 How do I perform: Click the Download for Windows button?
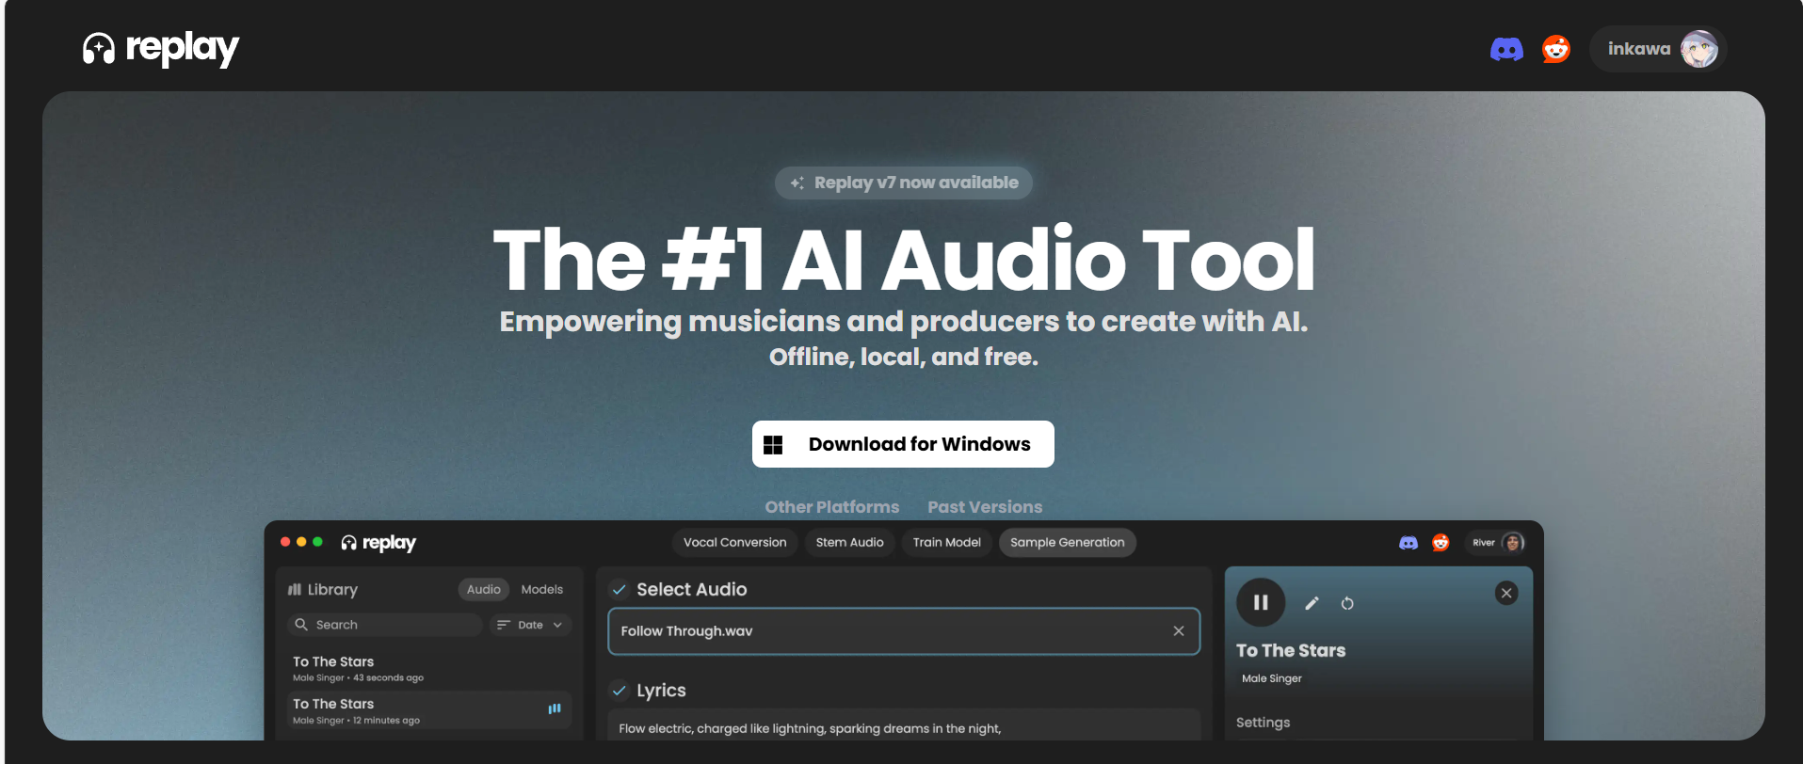click(x=903, y=444)
